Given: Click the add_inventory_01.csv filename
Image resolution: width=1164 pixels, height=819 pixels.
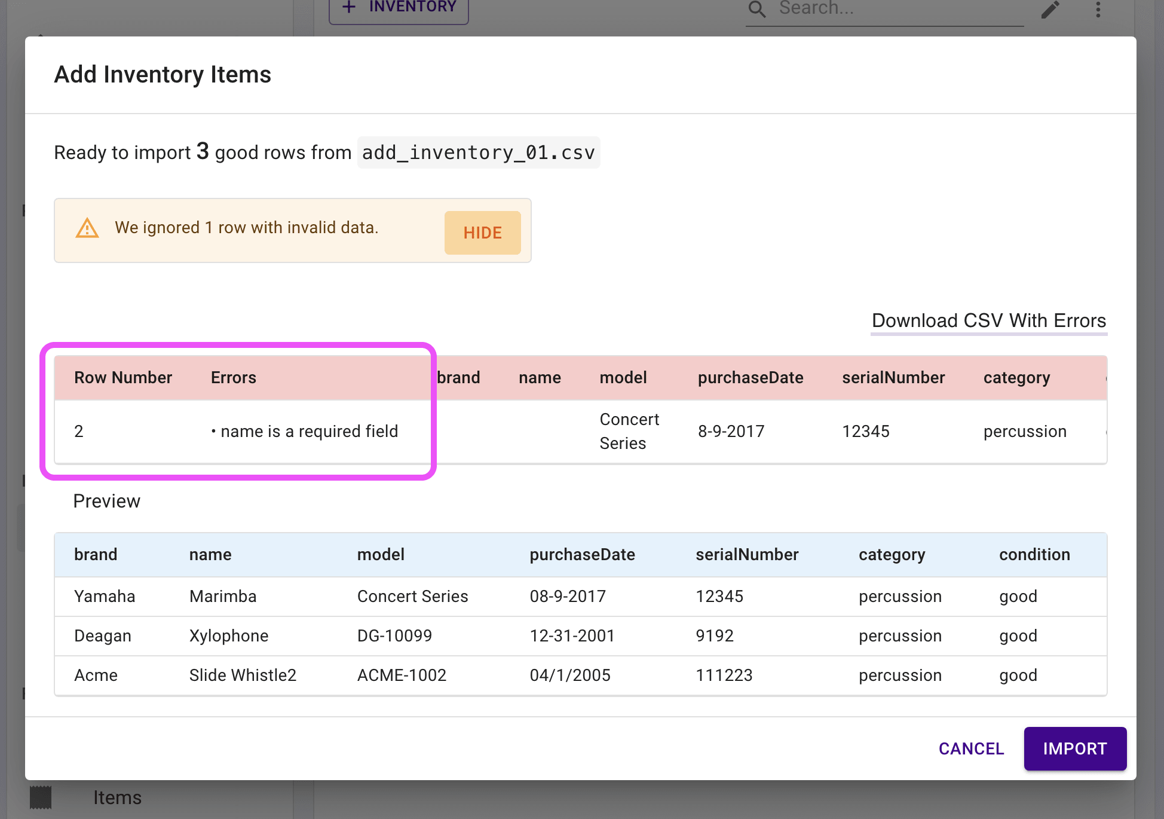Looking at the screenshot, I should coord(478,153).
